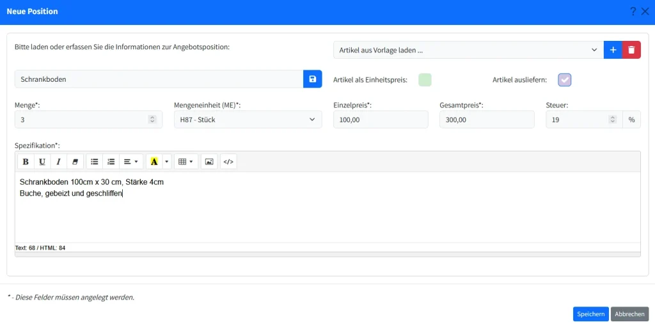
Task: Click the Speichern button
Action: tap(590, 314)
